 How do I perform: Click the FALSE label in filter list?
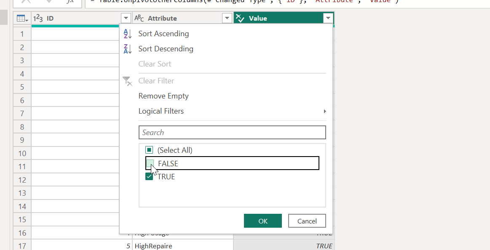[168, 164]
